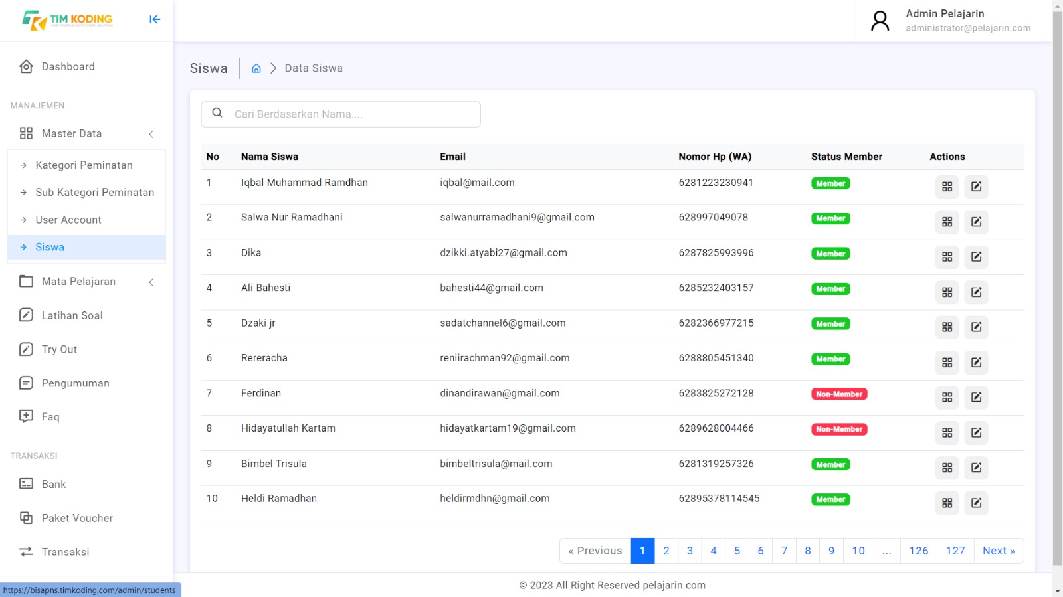Open Sub Kategori Peminatan submenu item
This screenshot has width=1063, height=597.
tap(86, 192)
